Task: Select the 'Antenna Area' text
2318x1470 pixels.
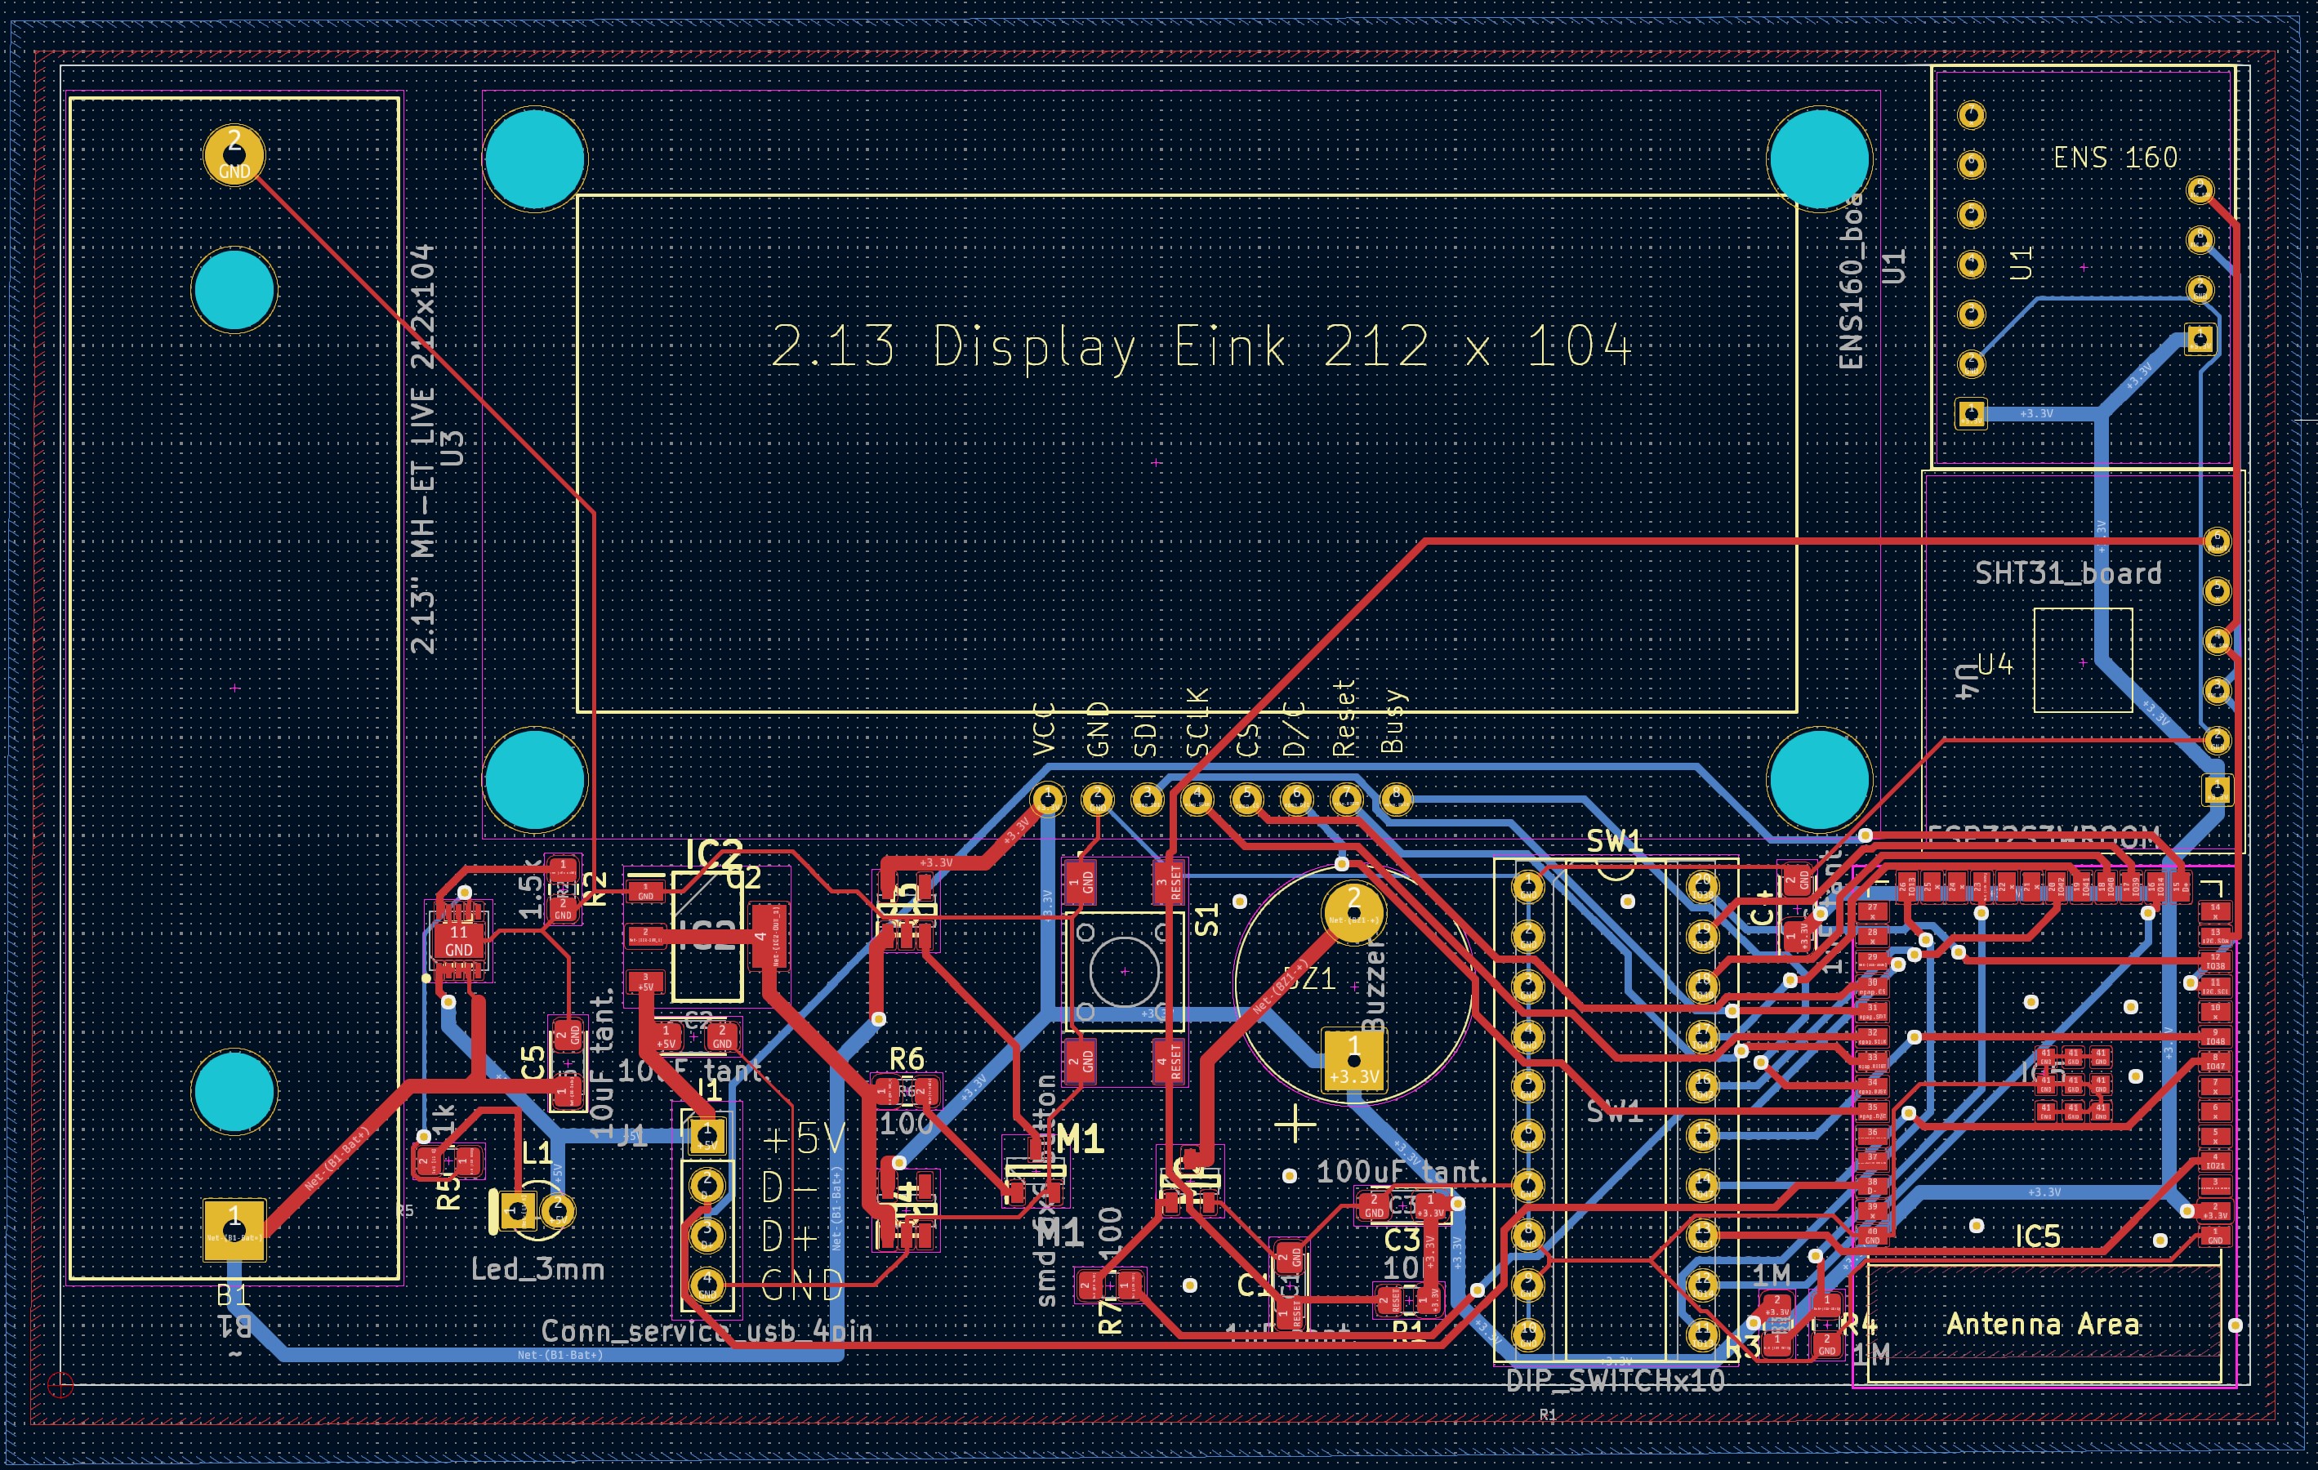Action: (x=2043, y=1325)
